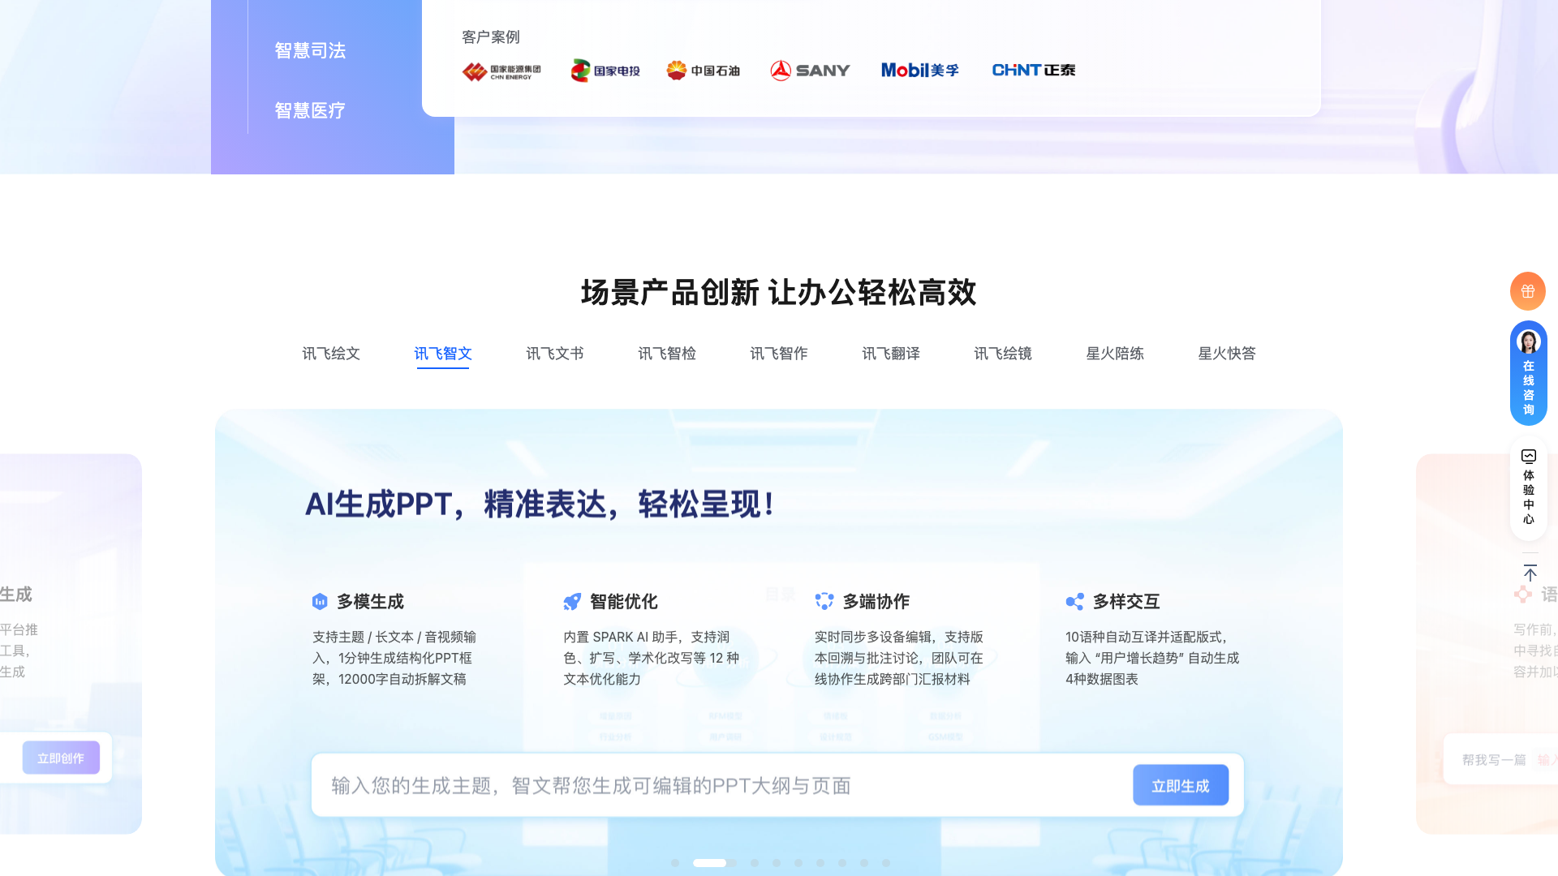Click the CHN Energy customer logo
Image resolution: width=1558 pixels, height=876 pixels.
501,71
